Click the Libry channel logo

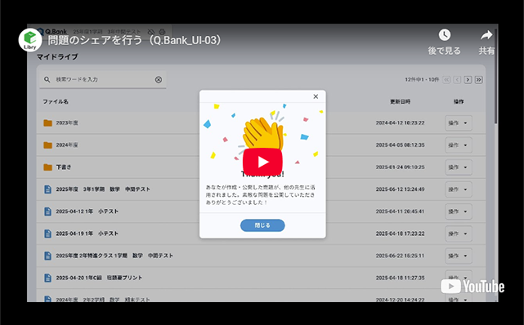[x=30, y=40]
